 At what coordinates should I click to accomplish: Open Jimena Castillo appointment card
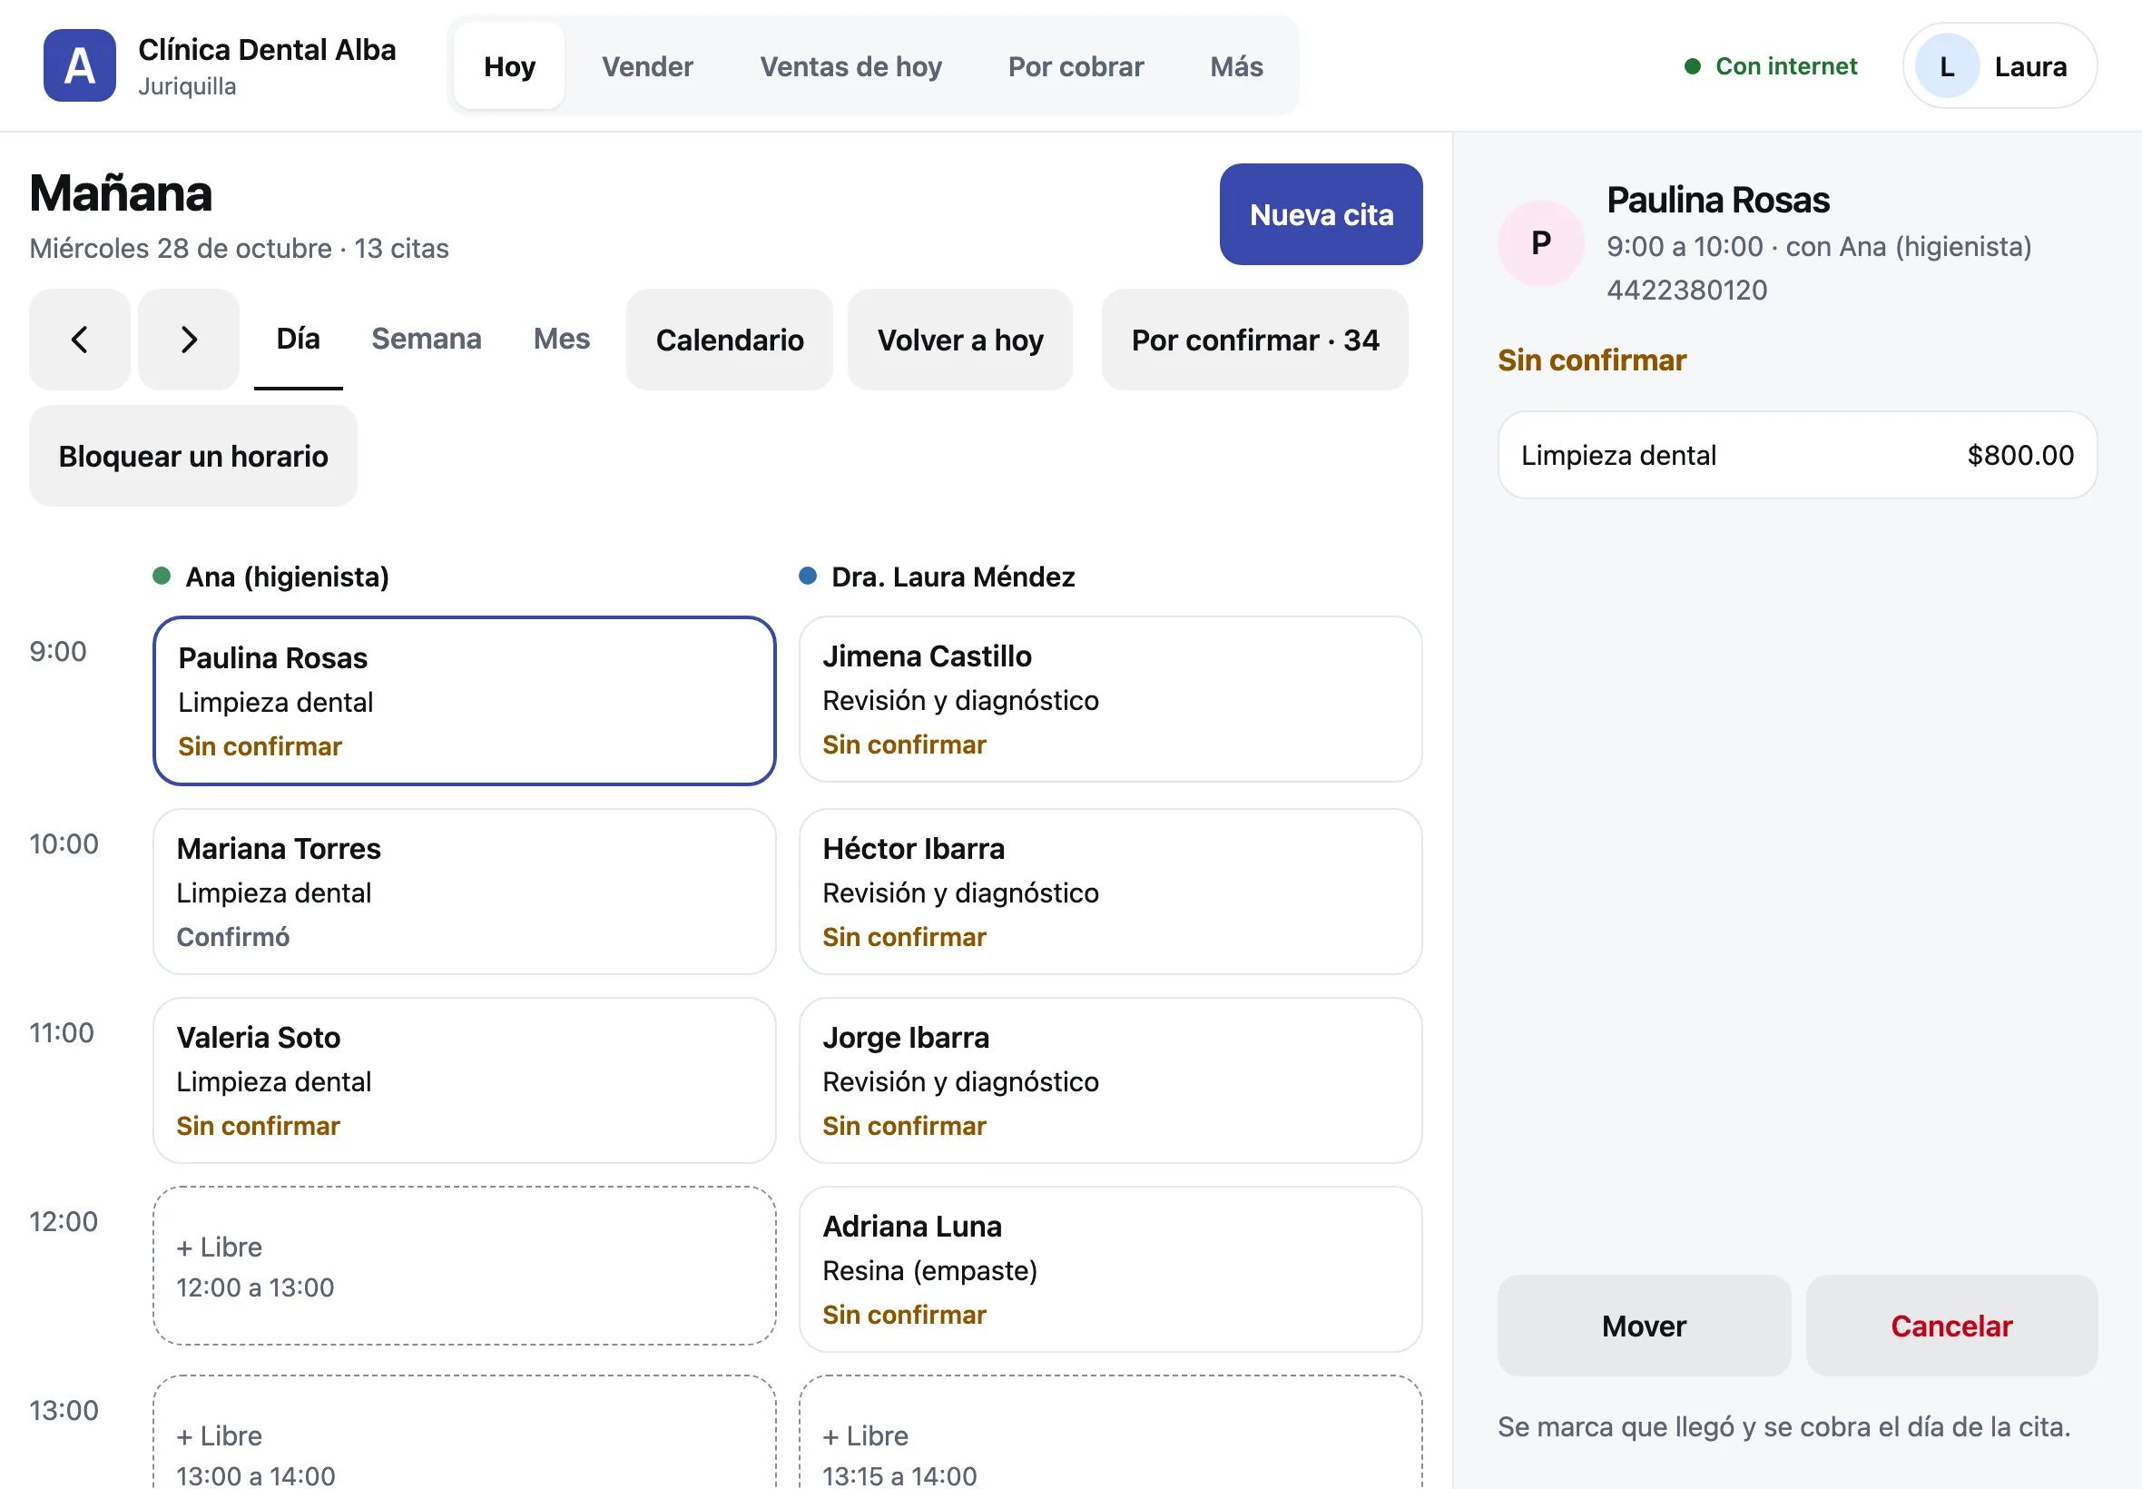[1110, 700]
